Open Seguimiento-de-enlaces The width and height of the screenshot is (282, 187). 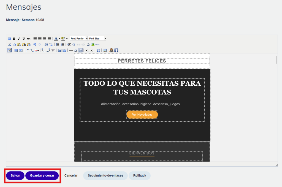click(105, 175)
